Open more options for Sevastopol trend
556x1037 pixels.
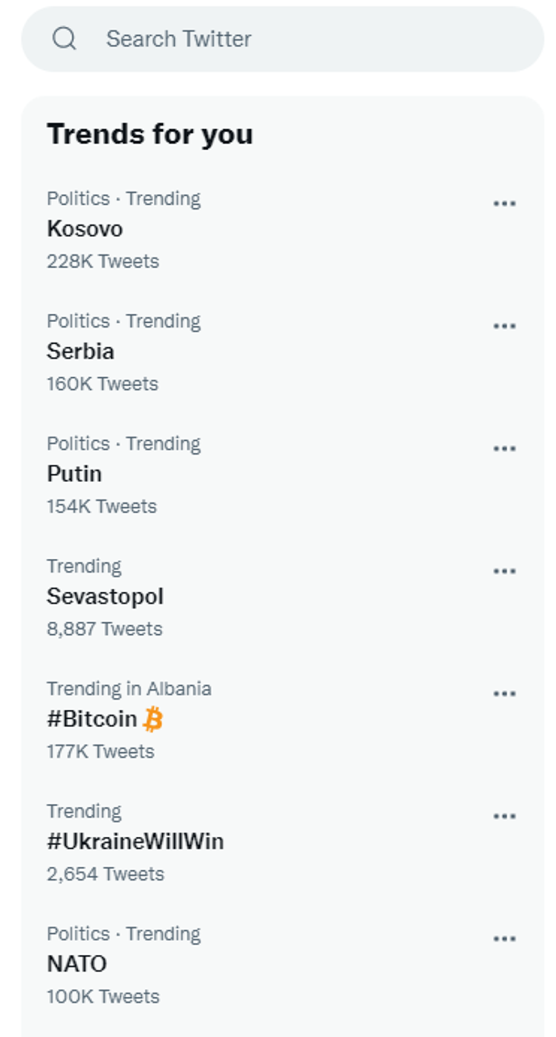[x=504, y=571]
